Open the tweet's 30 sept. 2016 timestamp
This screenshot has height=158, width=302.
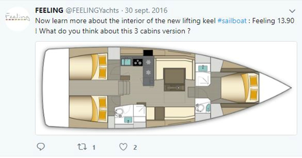(146, 10)
